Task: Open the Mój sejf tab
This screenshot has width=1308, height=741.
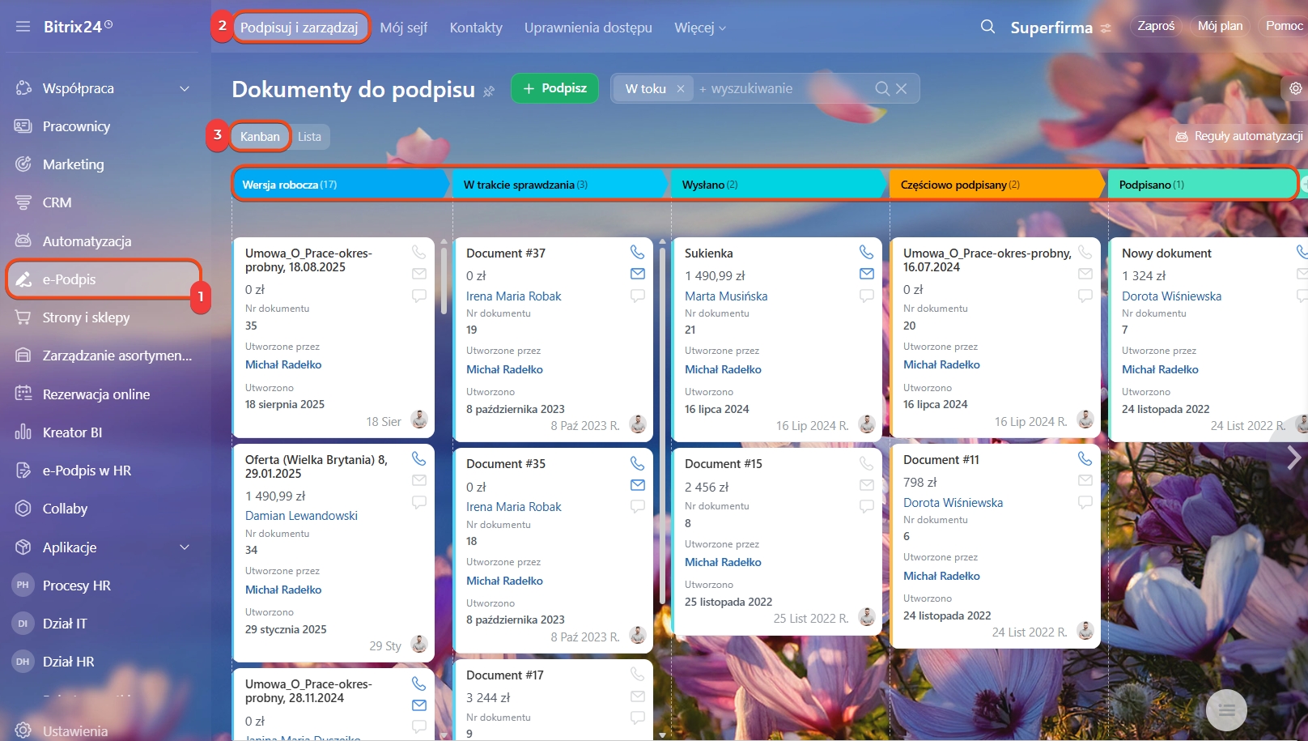Action: point(404,28)
